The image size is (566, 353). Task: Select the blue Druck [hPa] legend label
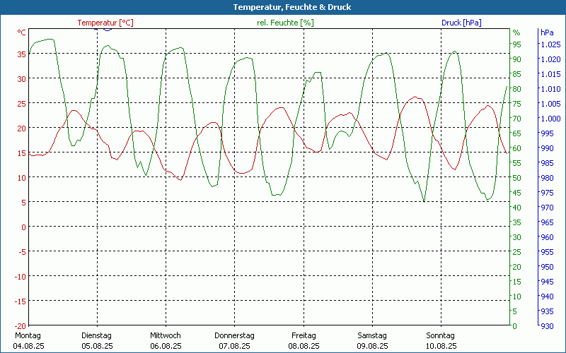461,23
